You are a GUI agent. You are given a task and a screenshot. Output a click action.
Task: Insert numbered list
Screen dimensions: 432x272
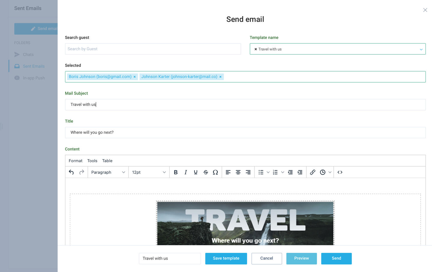[275, 172]
